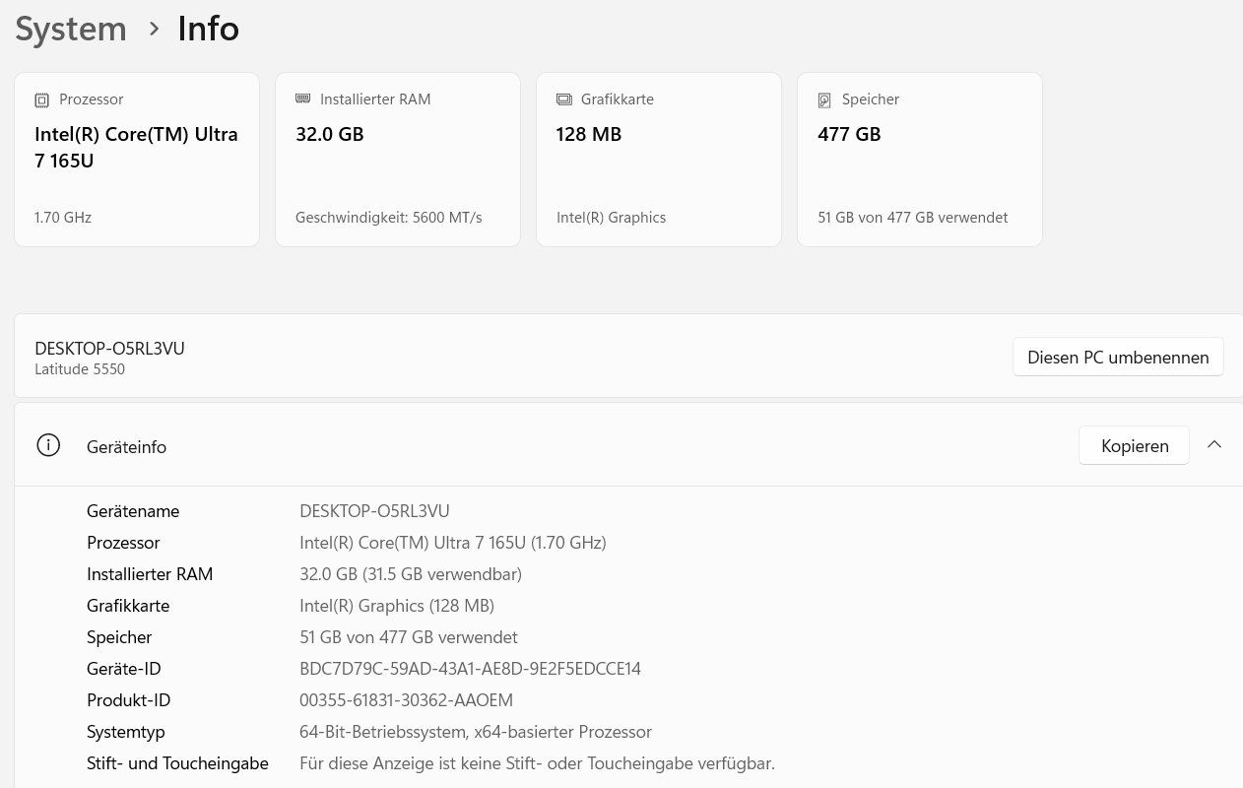Viewport: 1243px width, 788px height.
Task: Click the Latitude 5550 model text
Action: (80, 369)
